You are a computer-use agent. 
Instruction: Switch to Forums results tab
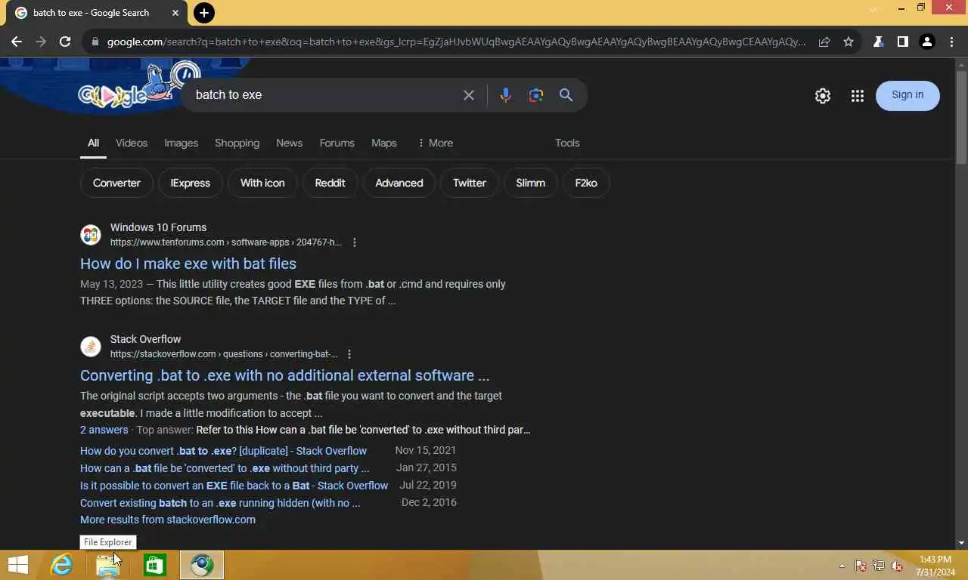337,143
